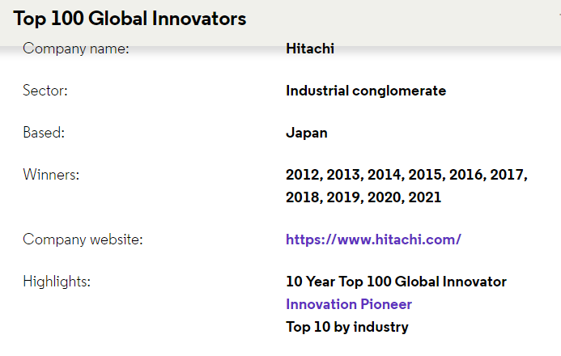561x356 pixels.
Task: Open the https://www.hitachi.com/ website link
Action: tap(373, 239)
